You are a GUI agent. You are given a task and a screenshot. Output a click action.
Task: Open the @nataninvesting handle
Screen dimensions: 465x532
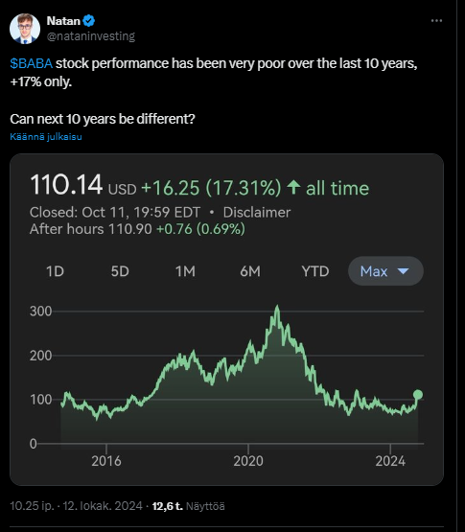pyautogui.click(x=91, y=36)
